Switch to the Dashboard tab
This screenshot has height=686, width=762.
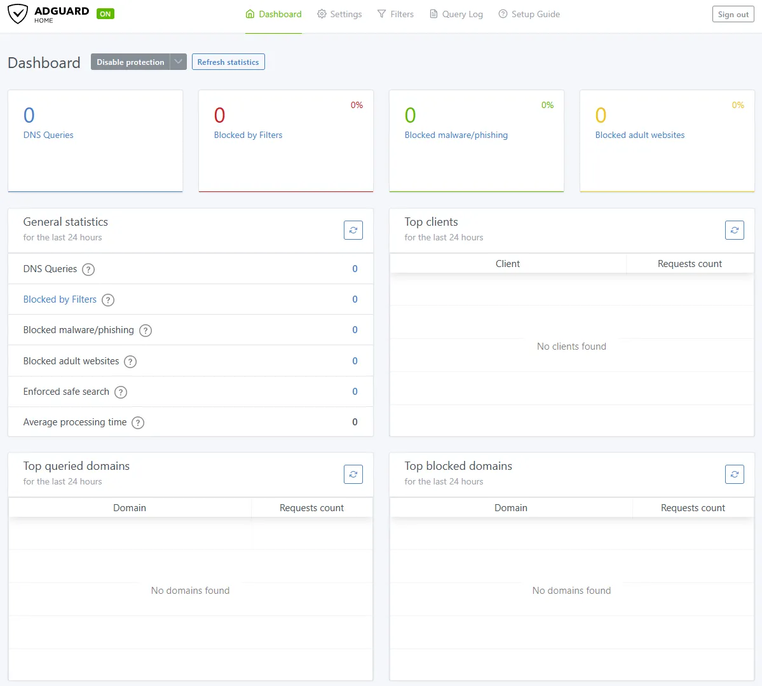tap(273, 13)
